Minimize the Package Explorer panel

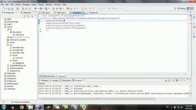[x=33, y=12]
